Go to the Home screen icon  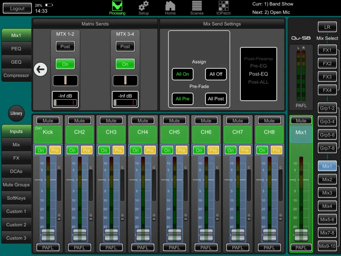click(x=170, y=8)
